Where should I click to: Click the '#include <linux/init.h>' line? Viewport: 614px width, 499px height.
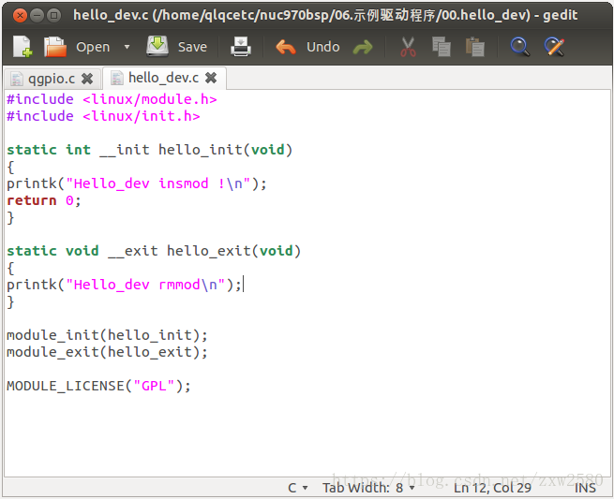103,116
